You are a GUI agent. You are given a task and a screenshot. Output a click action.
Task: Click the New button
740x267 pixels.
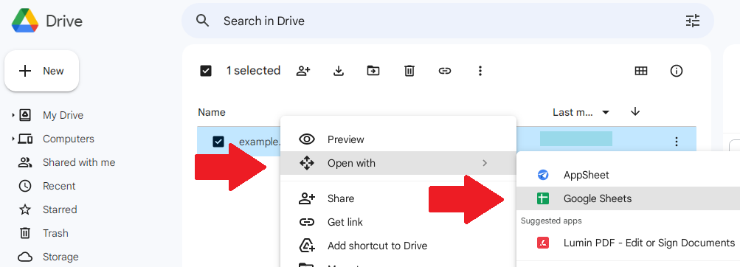[41, 71]
